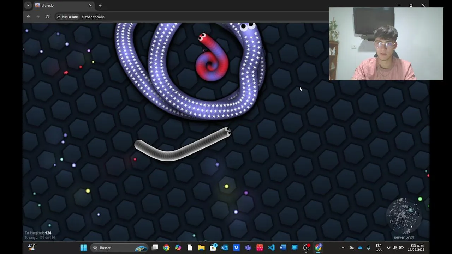Open Microsoft Store from the taskbar
The width and height of the screenshot is (452, 254).
click(213, 248)
